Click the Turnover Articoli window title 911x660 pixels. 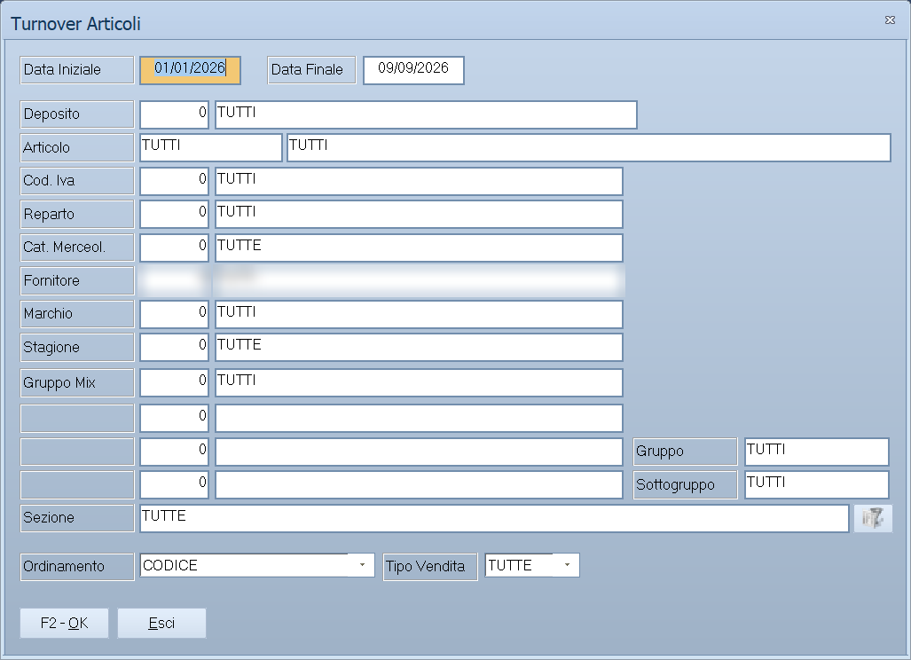75,24
